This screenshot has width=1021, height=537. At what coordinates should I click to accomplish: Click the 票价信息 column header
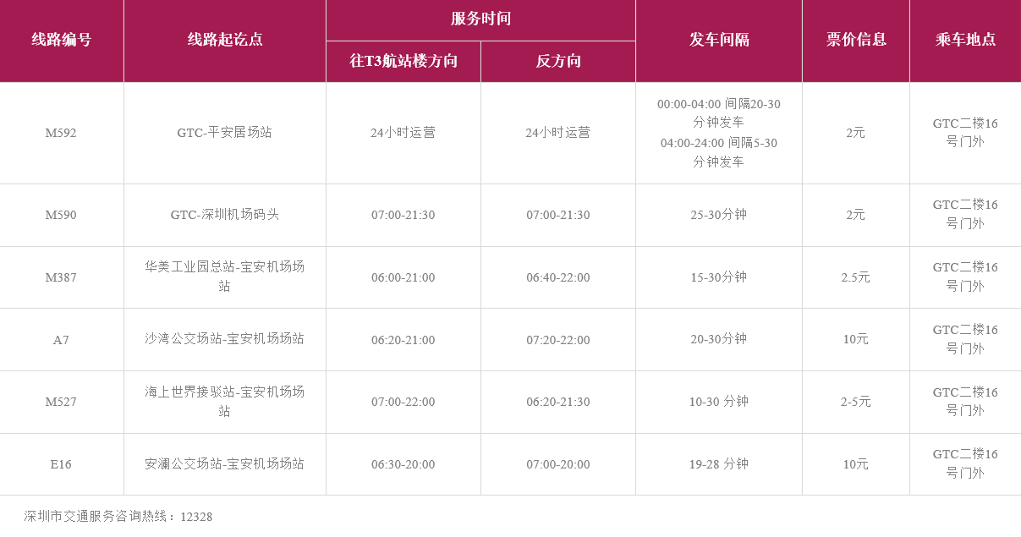click(856, 40)
